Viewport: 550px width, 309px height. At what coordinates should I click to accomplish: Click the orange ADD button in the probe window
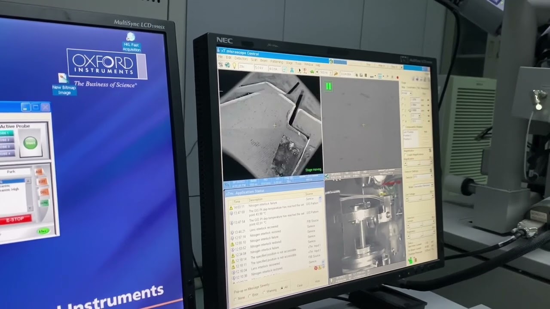coord(39,172)
